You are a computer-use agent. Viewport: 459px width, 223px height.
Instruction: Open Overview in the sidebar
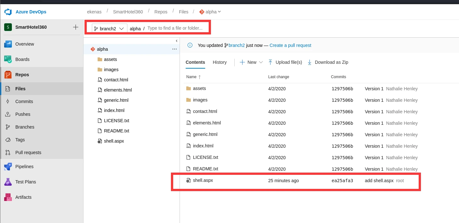click(42, 44)
